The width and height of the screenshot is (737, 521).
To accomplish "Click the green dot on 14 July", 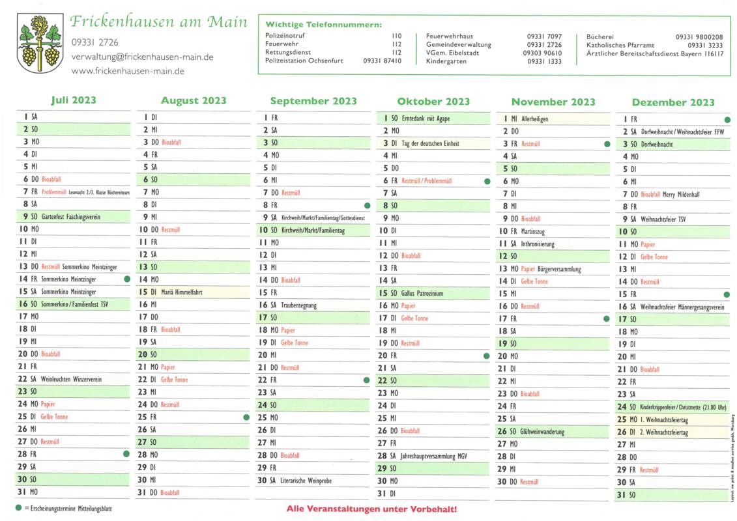I will pos(127,279).
